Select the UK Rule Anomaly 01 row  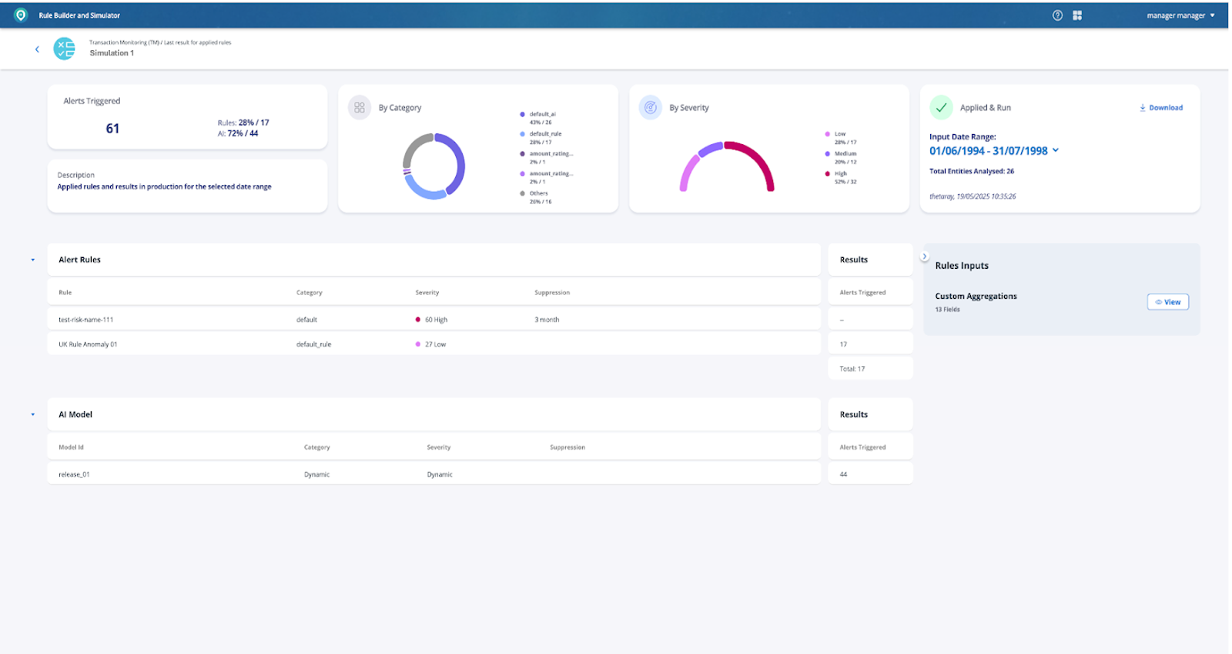88,344
